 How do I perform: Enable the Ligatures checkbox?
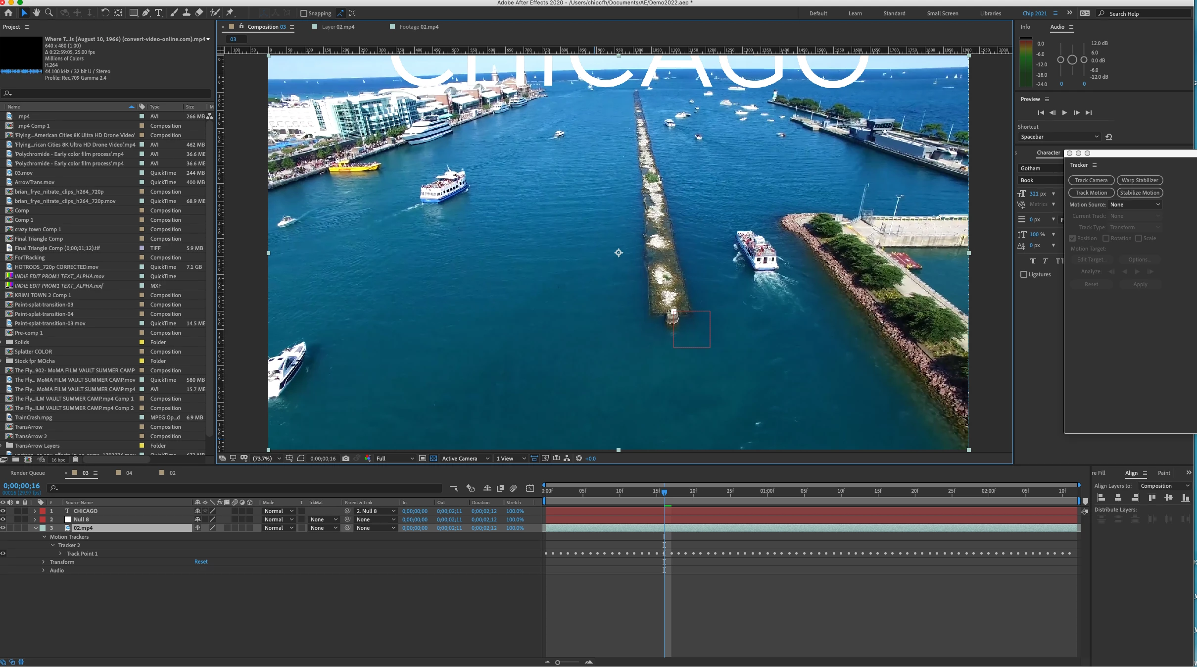[x=1024, y=274]
